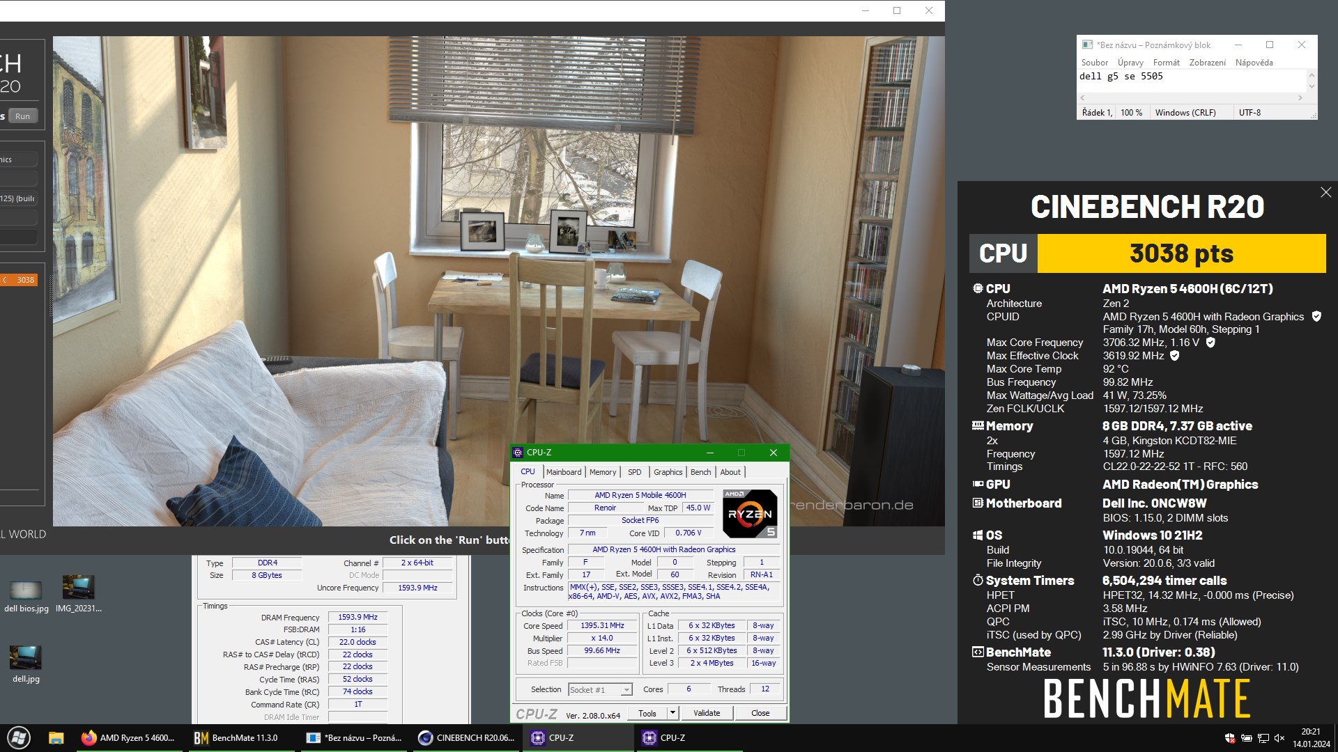Select the rightmost CPU-Z taskbar button
This screenshot has width=1338, height=752.
click(x=690, y=738)
